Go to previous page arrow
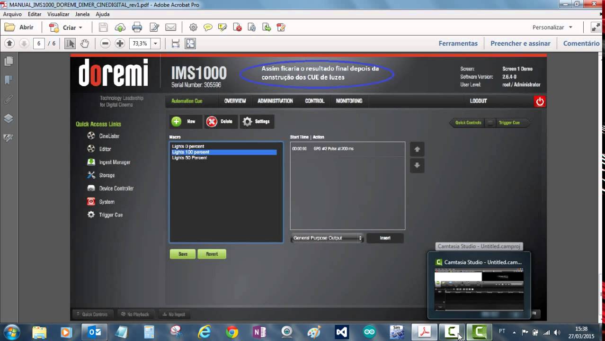Screen dimensions: 605x341 [9, 43]
